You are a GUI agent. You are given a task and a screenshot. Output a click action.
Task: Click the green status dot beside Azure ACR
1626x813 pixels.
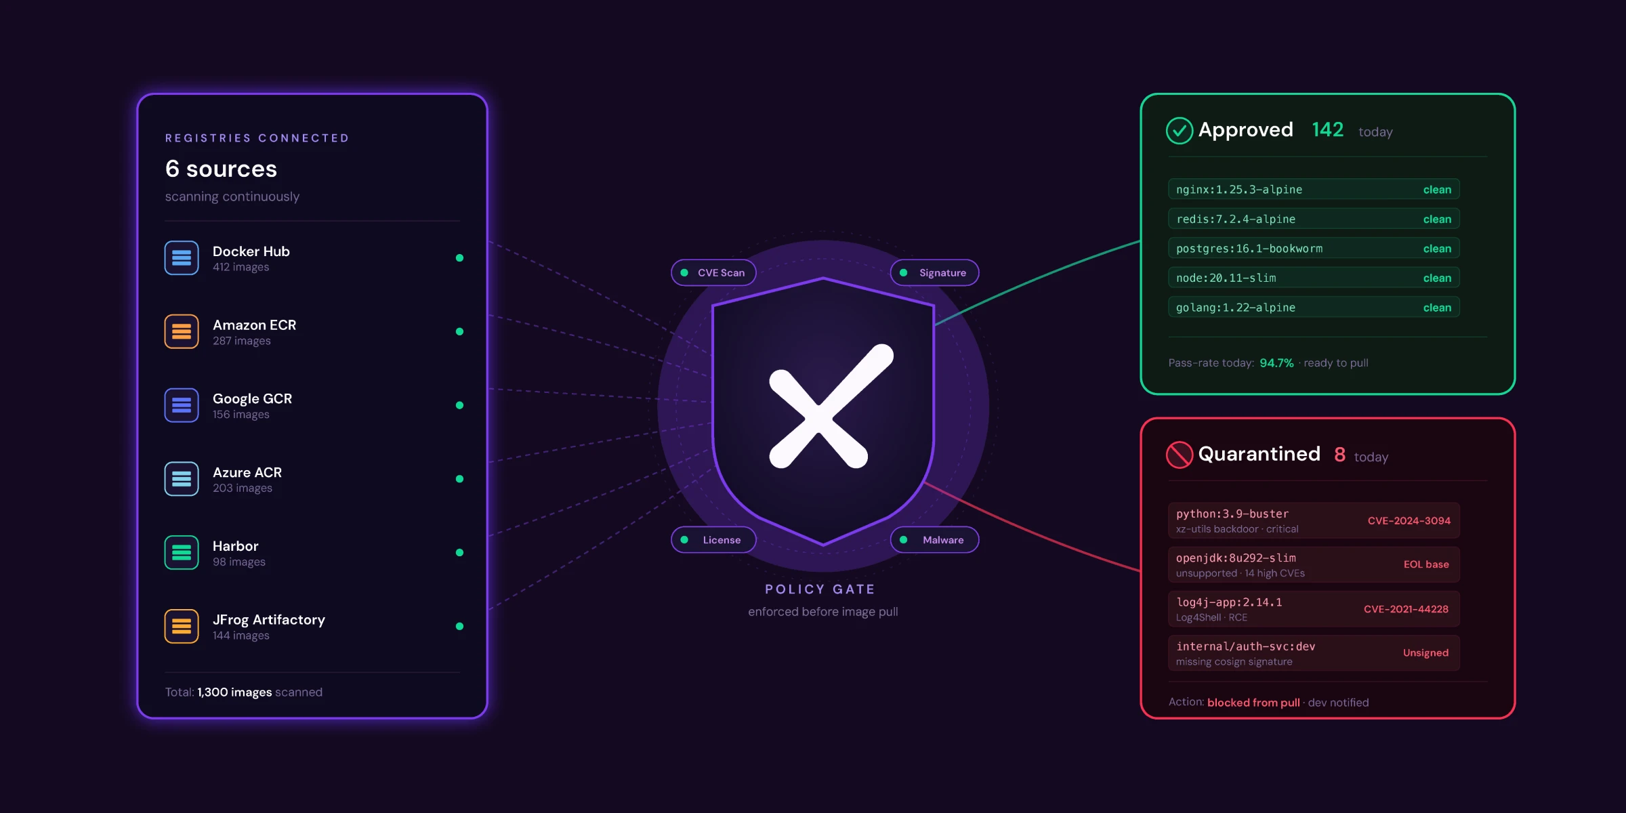point(459,479)
